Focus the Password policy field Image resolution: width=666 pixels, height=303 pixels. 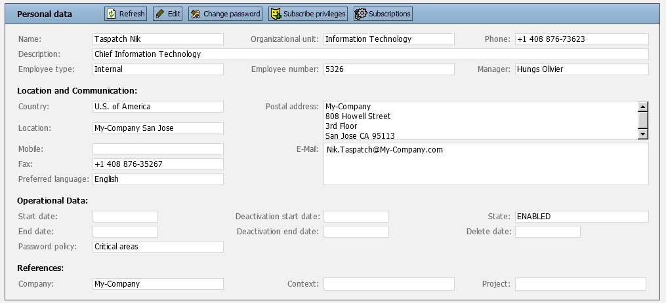tap(157, 247)
